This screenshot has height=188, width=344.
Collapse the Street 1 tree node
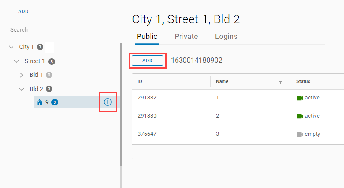pyautogui.click(x=16, y=61)
